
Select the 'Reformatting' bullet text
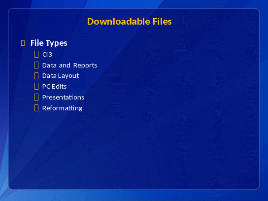63,108
